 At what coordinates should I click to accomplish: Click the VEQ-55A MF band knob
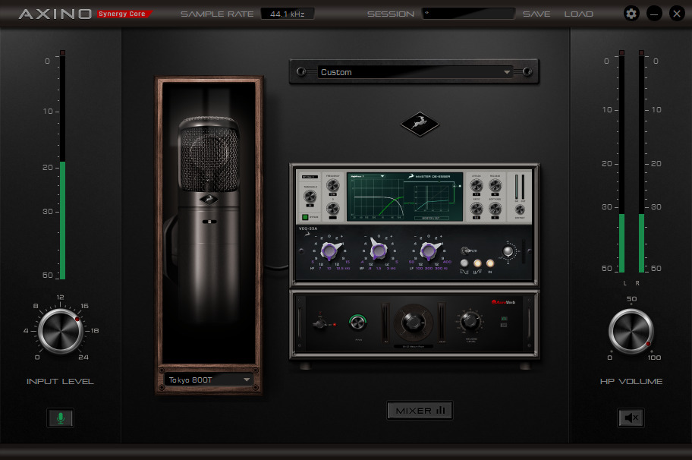coord(379,250)
